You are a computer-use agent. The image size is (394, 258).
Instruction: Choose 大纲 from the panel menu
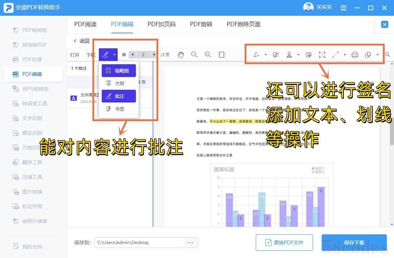click(x=119, y=83)
